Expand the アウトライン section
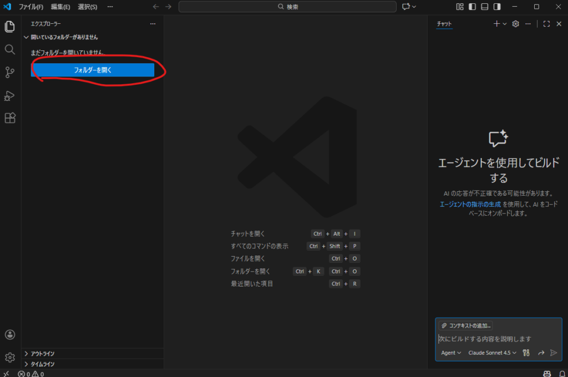 (42, 354)
